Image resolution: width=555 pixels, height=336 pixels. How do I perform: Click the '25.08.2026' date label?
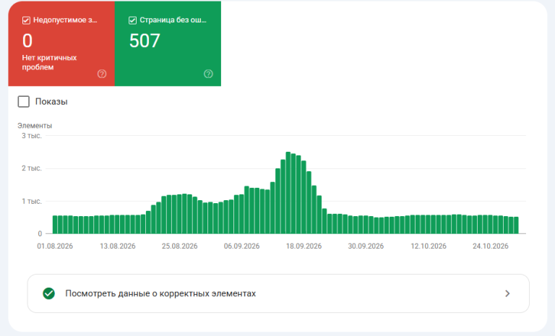click(x=179, y=246)
